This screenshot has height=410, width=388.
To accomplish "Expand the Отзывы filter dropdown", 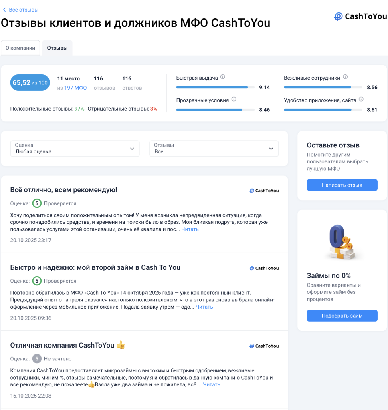I will (x=214, y=149).
